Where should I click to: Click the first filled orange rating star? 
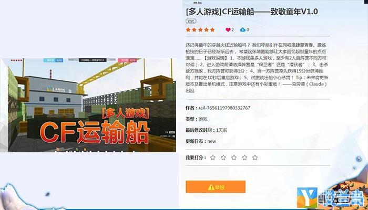click(188, 30)
